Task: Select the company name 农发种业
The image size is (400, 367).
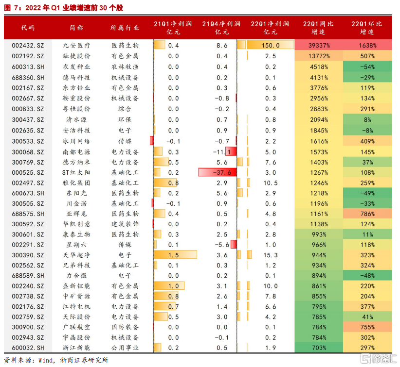Action: tap(76, 67)
